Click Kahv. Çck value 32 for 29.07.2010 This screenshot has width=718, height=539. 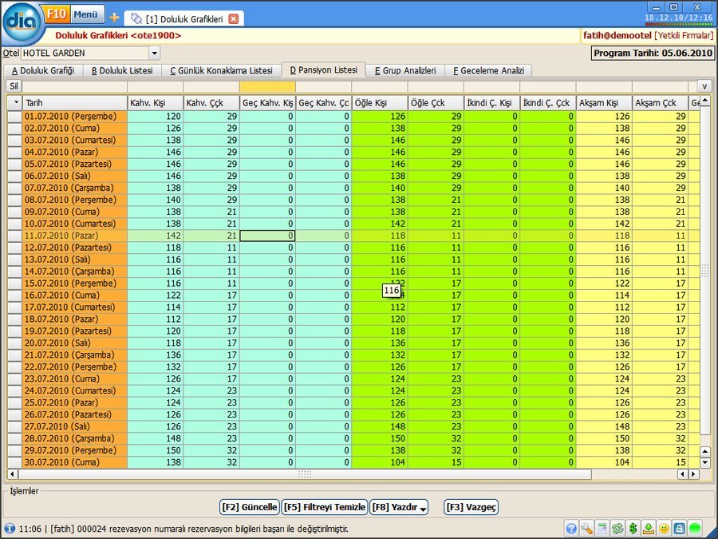click(x=211, y=450)
